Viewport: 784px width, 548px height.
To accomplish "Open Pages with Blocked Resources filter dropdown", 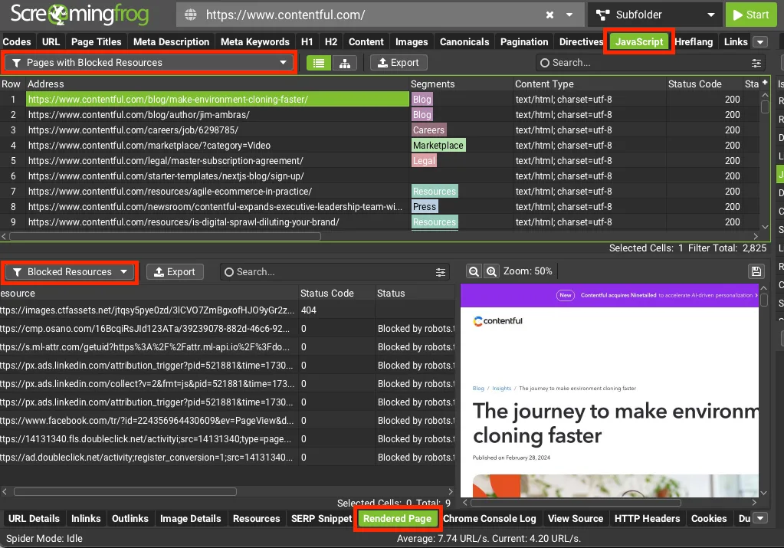I will (x=149, y=63).
